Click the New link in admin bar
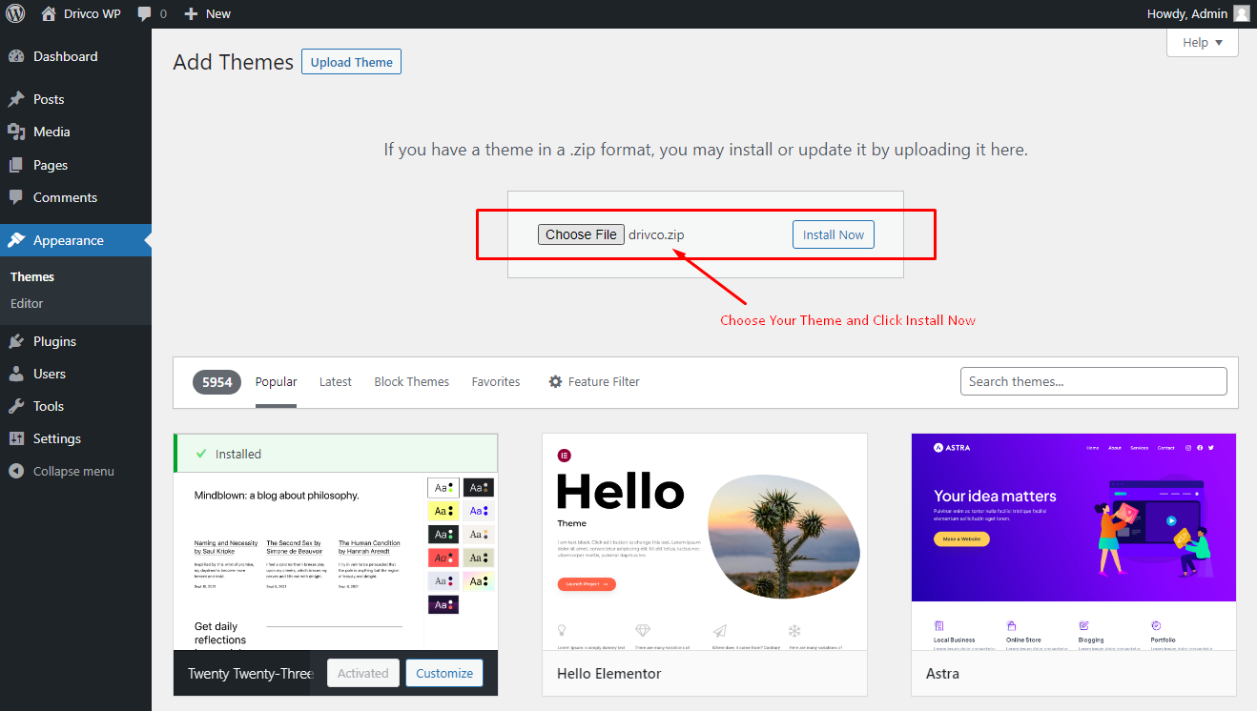The image size is (1257, 711). point(218,14)
